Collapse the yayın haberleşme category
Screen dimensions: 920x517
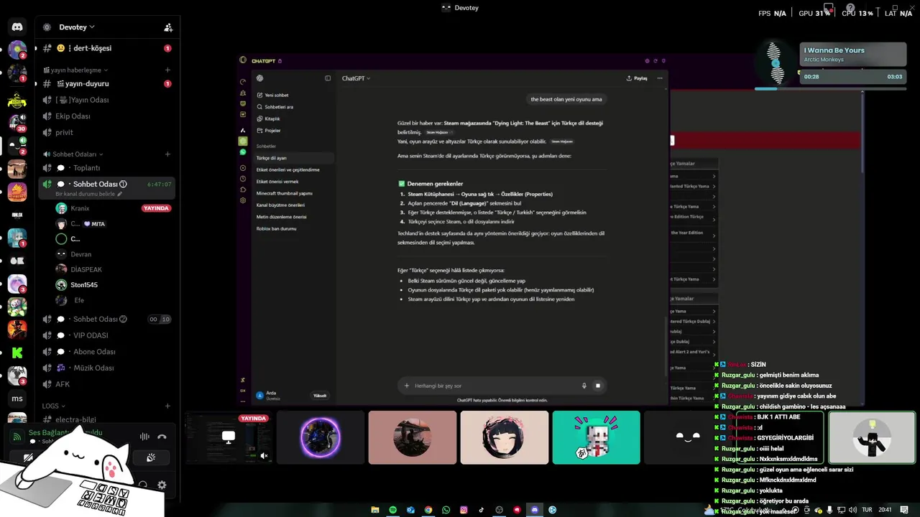click(x=76, y=70)
